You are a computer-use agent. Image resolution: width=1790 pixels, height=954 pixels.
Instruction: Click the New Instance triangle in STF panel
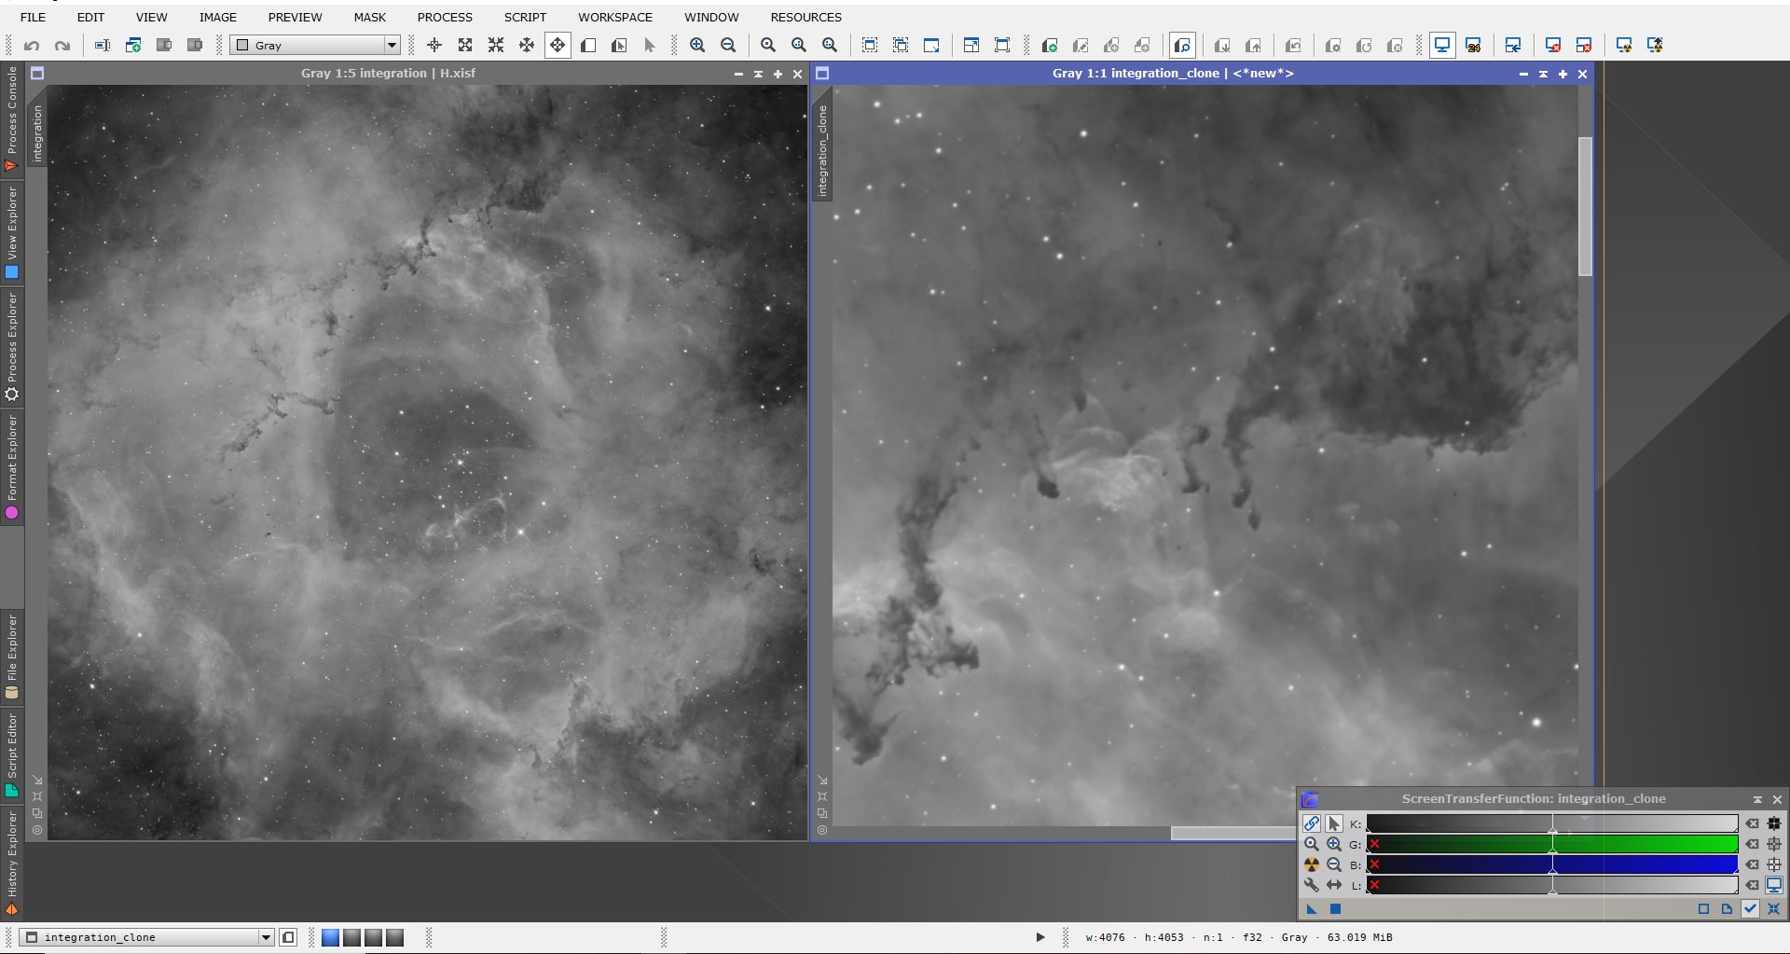click(1312, 908)
